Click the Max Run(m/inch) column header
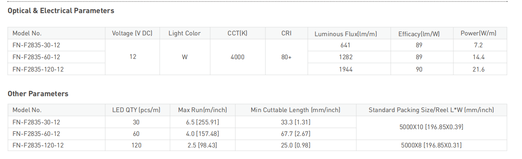The width and height of the screenshot is (522, 159). (x=202, y=110)
